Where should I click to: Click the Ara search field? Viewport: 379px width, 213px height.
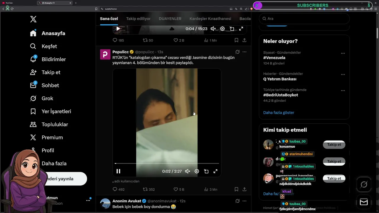pos(304,18)
